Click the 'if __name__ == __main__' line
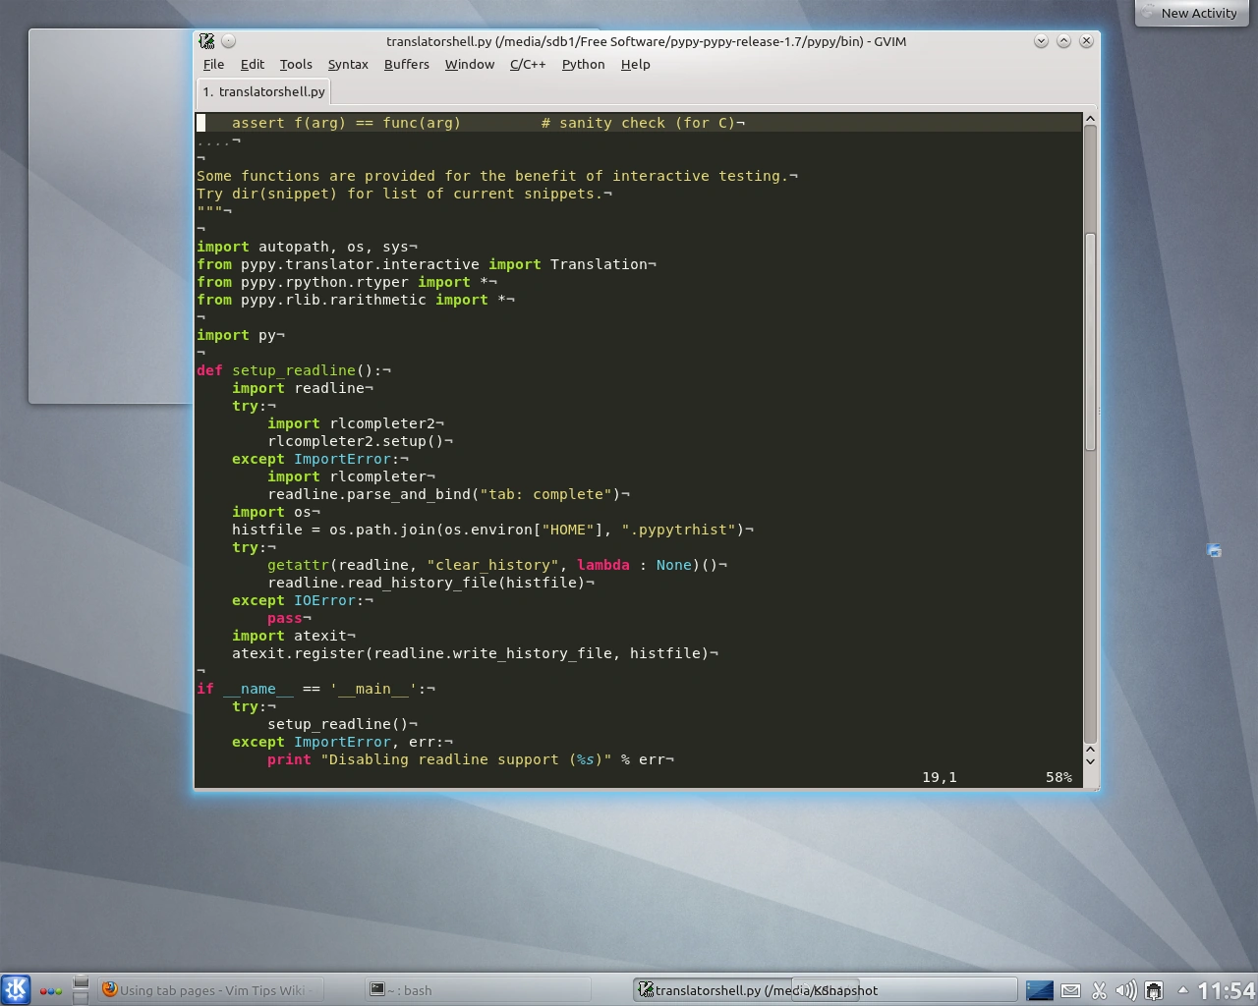The width and height of the screenshot is (1258, 1006). coord(315,689)
